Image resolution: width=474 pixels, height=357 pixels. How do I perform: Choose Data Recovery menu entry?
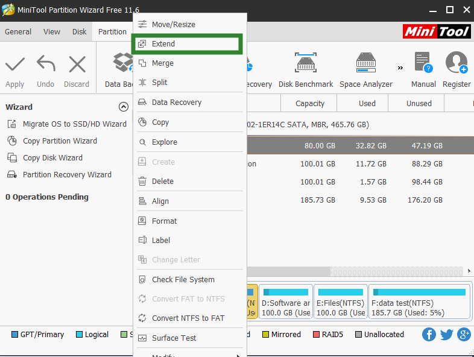190,102
